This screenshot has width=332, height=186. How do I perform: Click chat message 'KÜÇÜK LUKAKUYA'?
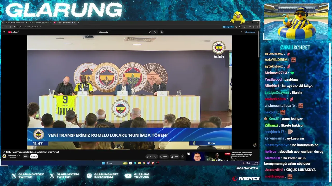pos(301,170)
